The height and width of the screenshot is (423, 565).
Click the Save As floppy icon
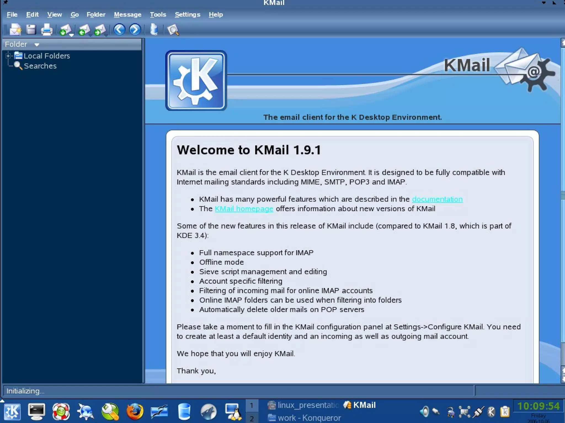[31, 29]
